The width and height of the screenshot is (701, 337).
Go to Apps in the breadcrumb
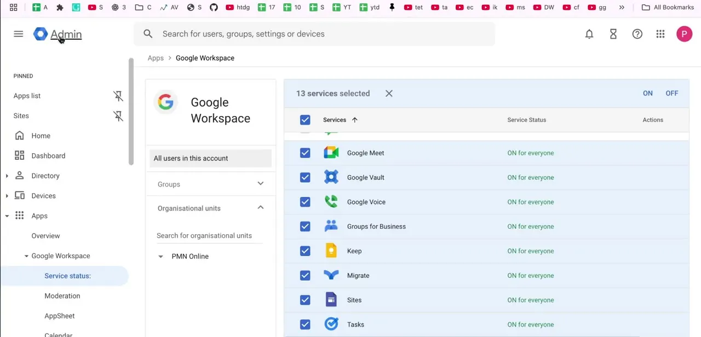pyautogui.click(x=156, y=58)
